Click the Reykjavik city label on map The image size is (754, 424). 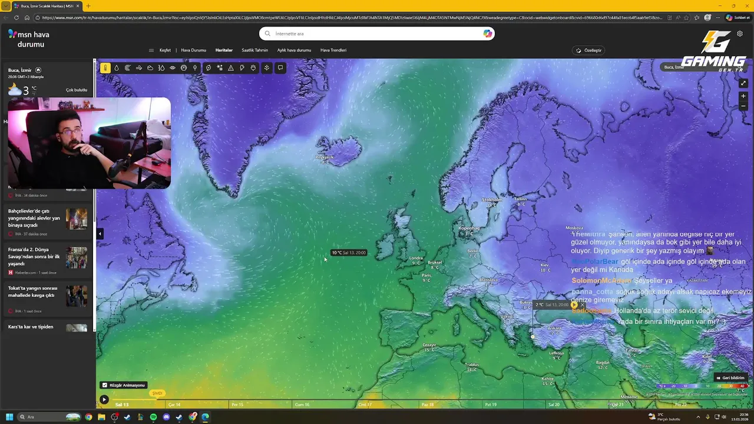click(x=325, y=157)
